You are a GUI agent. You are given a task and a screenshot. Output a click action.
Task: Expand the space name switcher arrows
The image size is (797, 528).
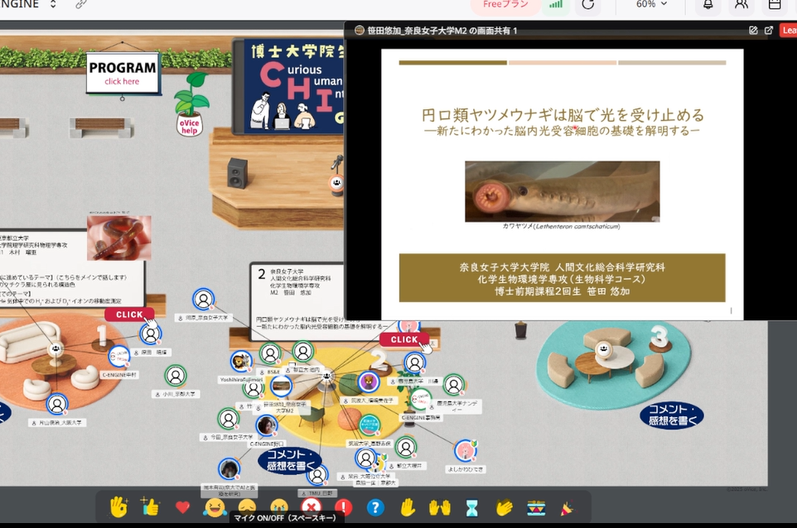pos(53,5)
